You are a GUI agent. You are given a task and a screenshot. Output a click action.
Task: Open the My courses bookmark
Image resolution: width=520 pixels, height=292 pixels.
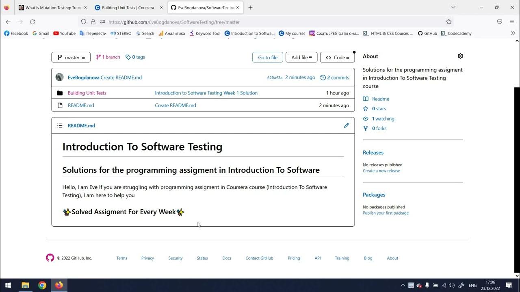point(292,33)
